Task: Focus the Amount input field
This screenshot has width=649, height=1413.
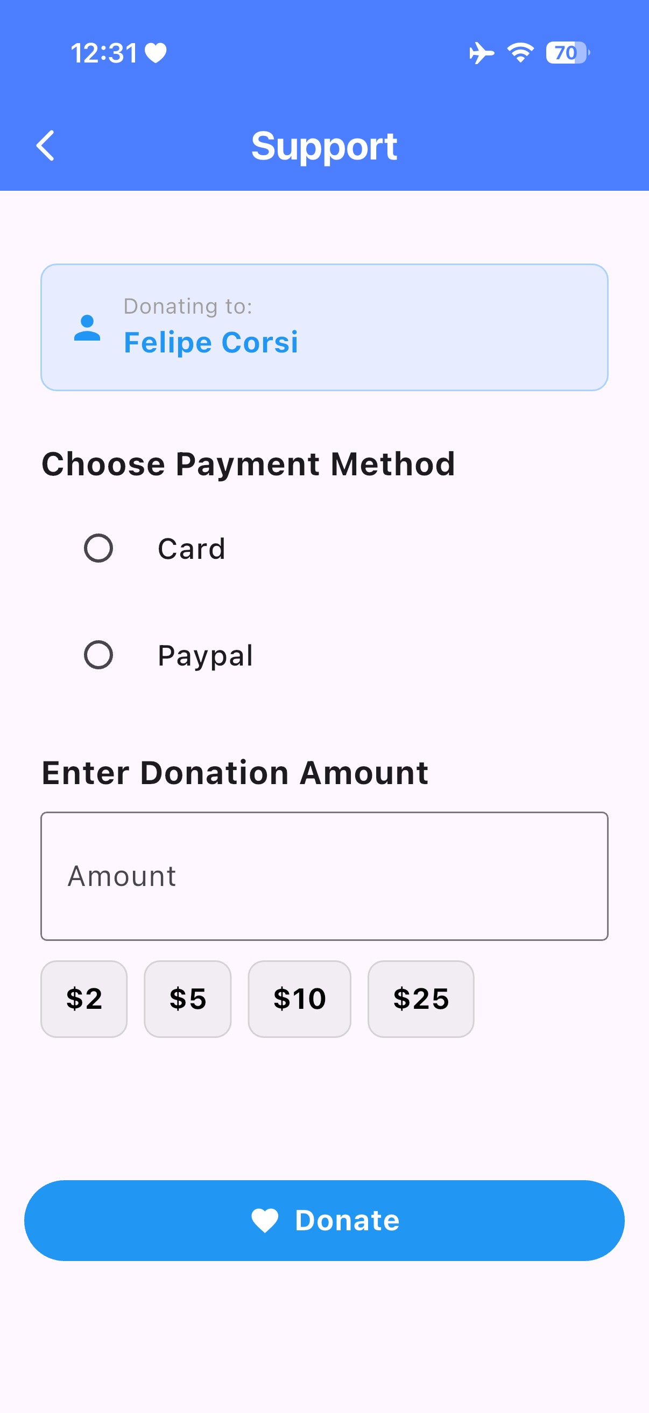Action: 324,876
